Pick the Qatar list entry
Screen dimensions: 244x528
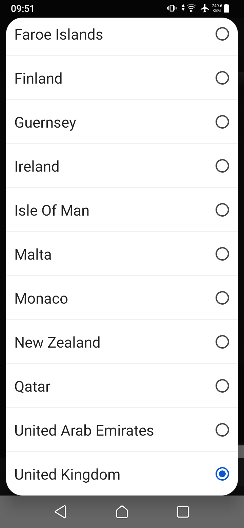pyautogui.click(x=33, y=386)
